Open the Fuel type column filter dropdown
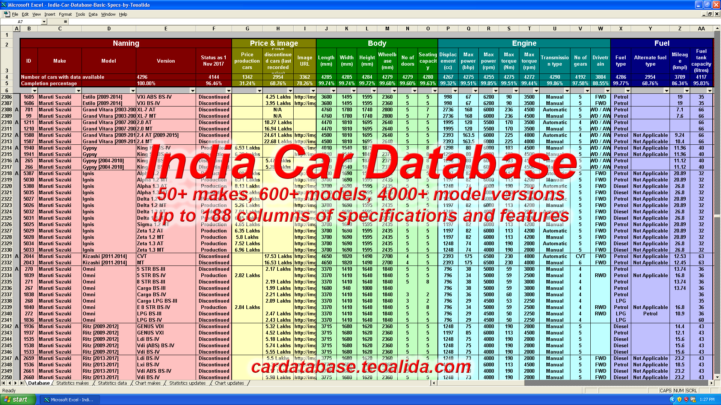Screen dimensions: 721x405 (x=627, y=91)
